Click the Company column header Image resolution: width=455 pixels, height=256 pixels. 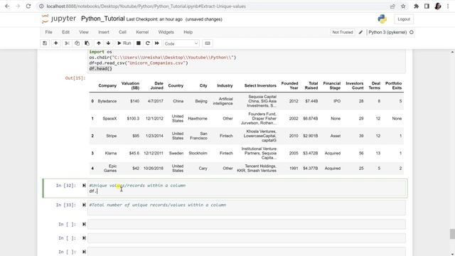(x=107, y=85)
